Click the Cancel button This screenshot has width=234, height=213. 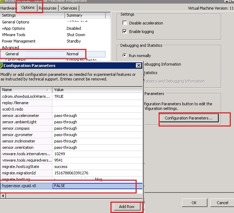tap(222, 203)
